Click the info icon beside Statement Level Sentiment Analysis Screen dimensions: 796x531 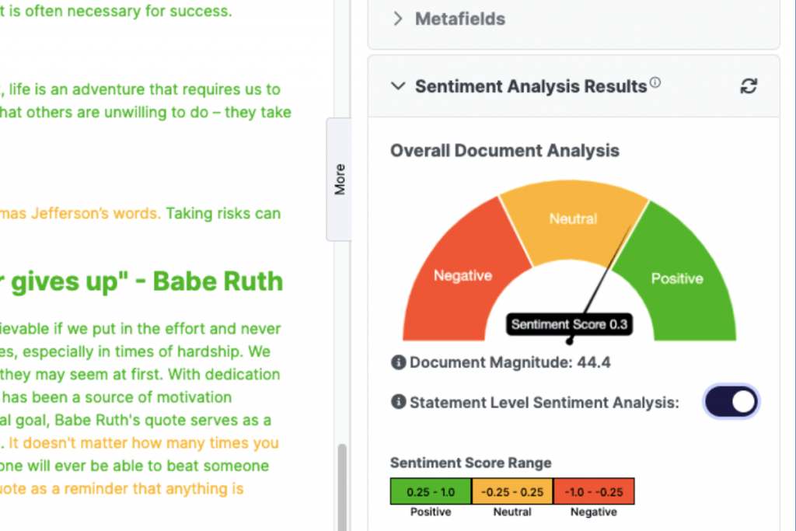coord(399,402)
